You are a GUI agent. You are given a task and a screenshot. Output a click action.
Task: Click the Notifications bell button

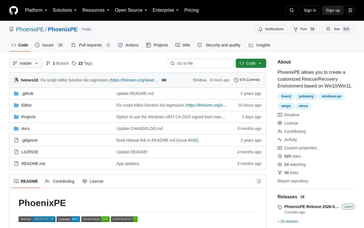(271, 29)
